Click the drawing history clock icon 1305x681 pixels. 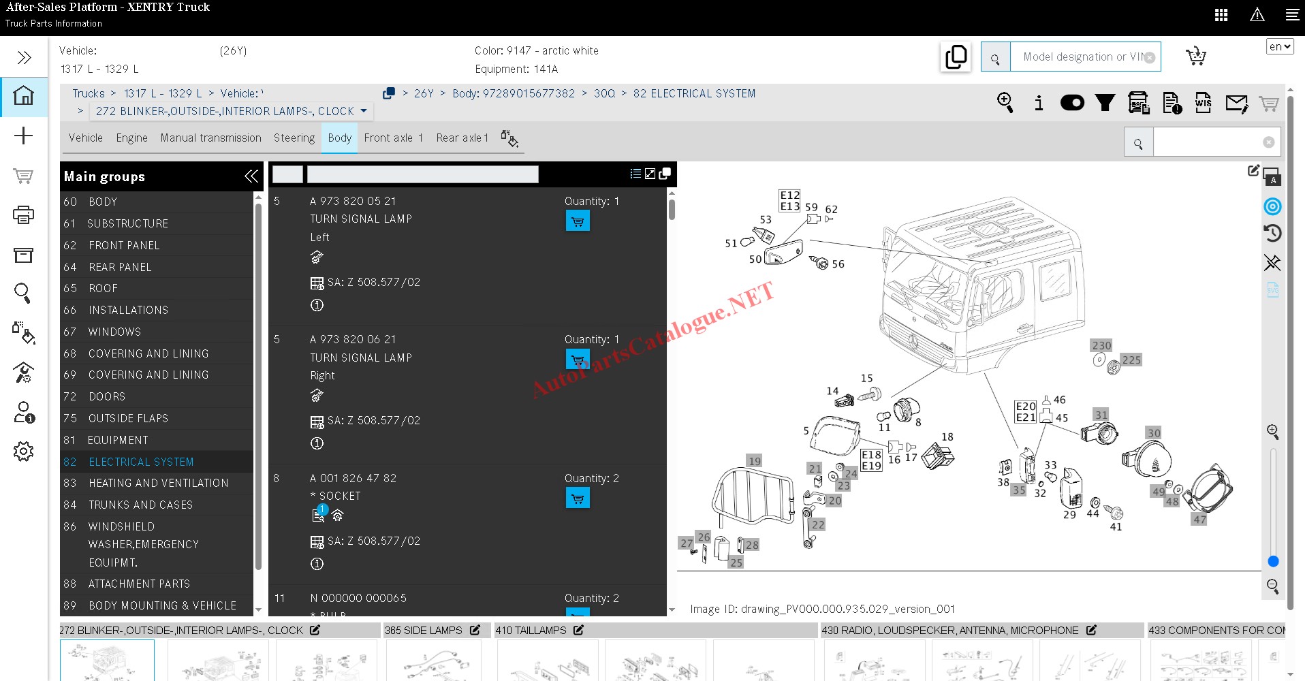pos(1272,234)
